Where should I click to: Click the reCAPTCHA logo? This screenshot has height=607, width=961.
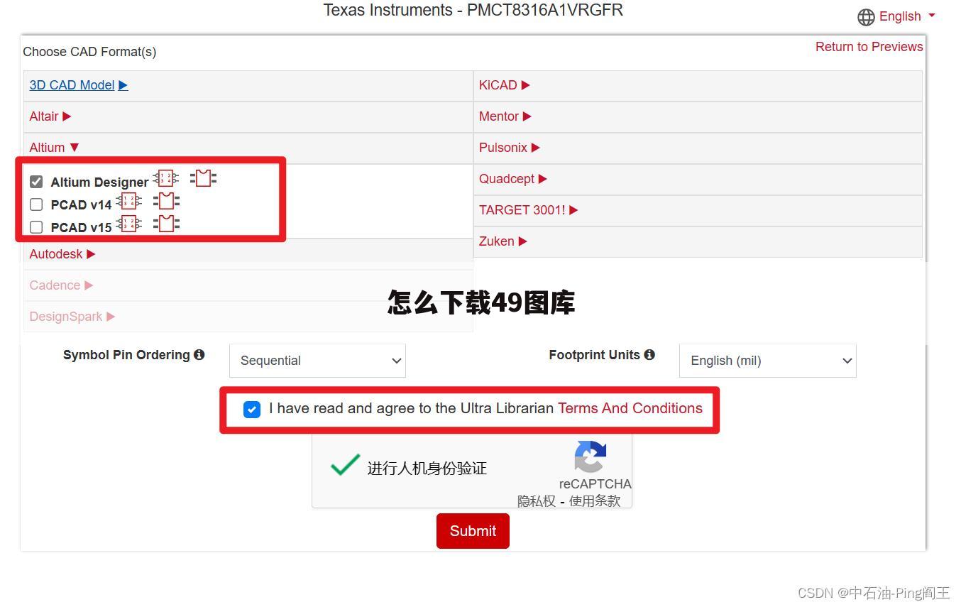point(591,456)
